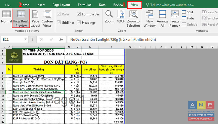Uncheck the Headings checkbox

click(x=79, y=22)
